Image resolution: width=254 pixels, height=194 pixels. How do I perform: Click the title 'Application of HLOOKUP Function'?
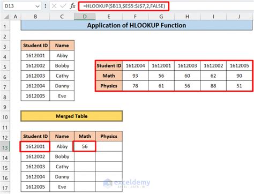[137, 25]
